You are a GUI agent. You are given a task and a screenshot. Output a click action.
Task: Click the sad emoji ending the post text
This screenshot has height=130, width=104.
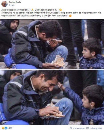click(x=70, y=16)
